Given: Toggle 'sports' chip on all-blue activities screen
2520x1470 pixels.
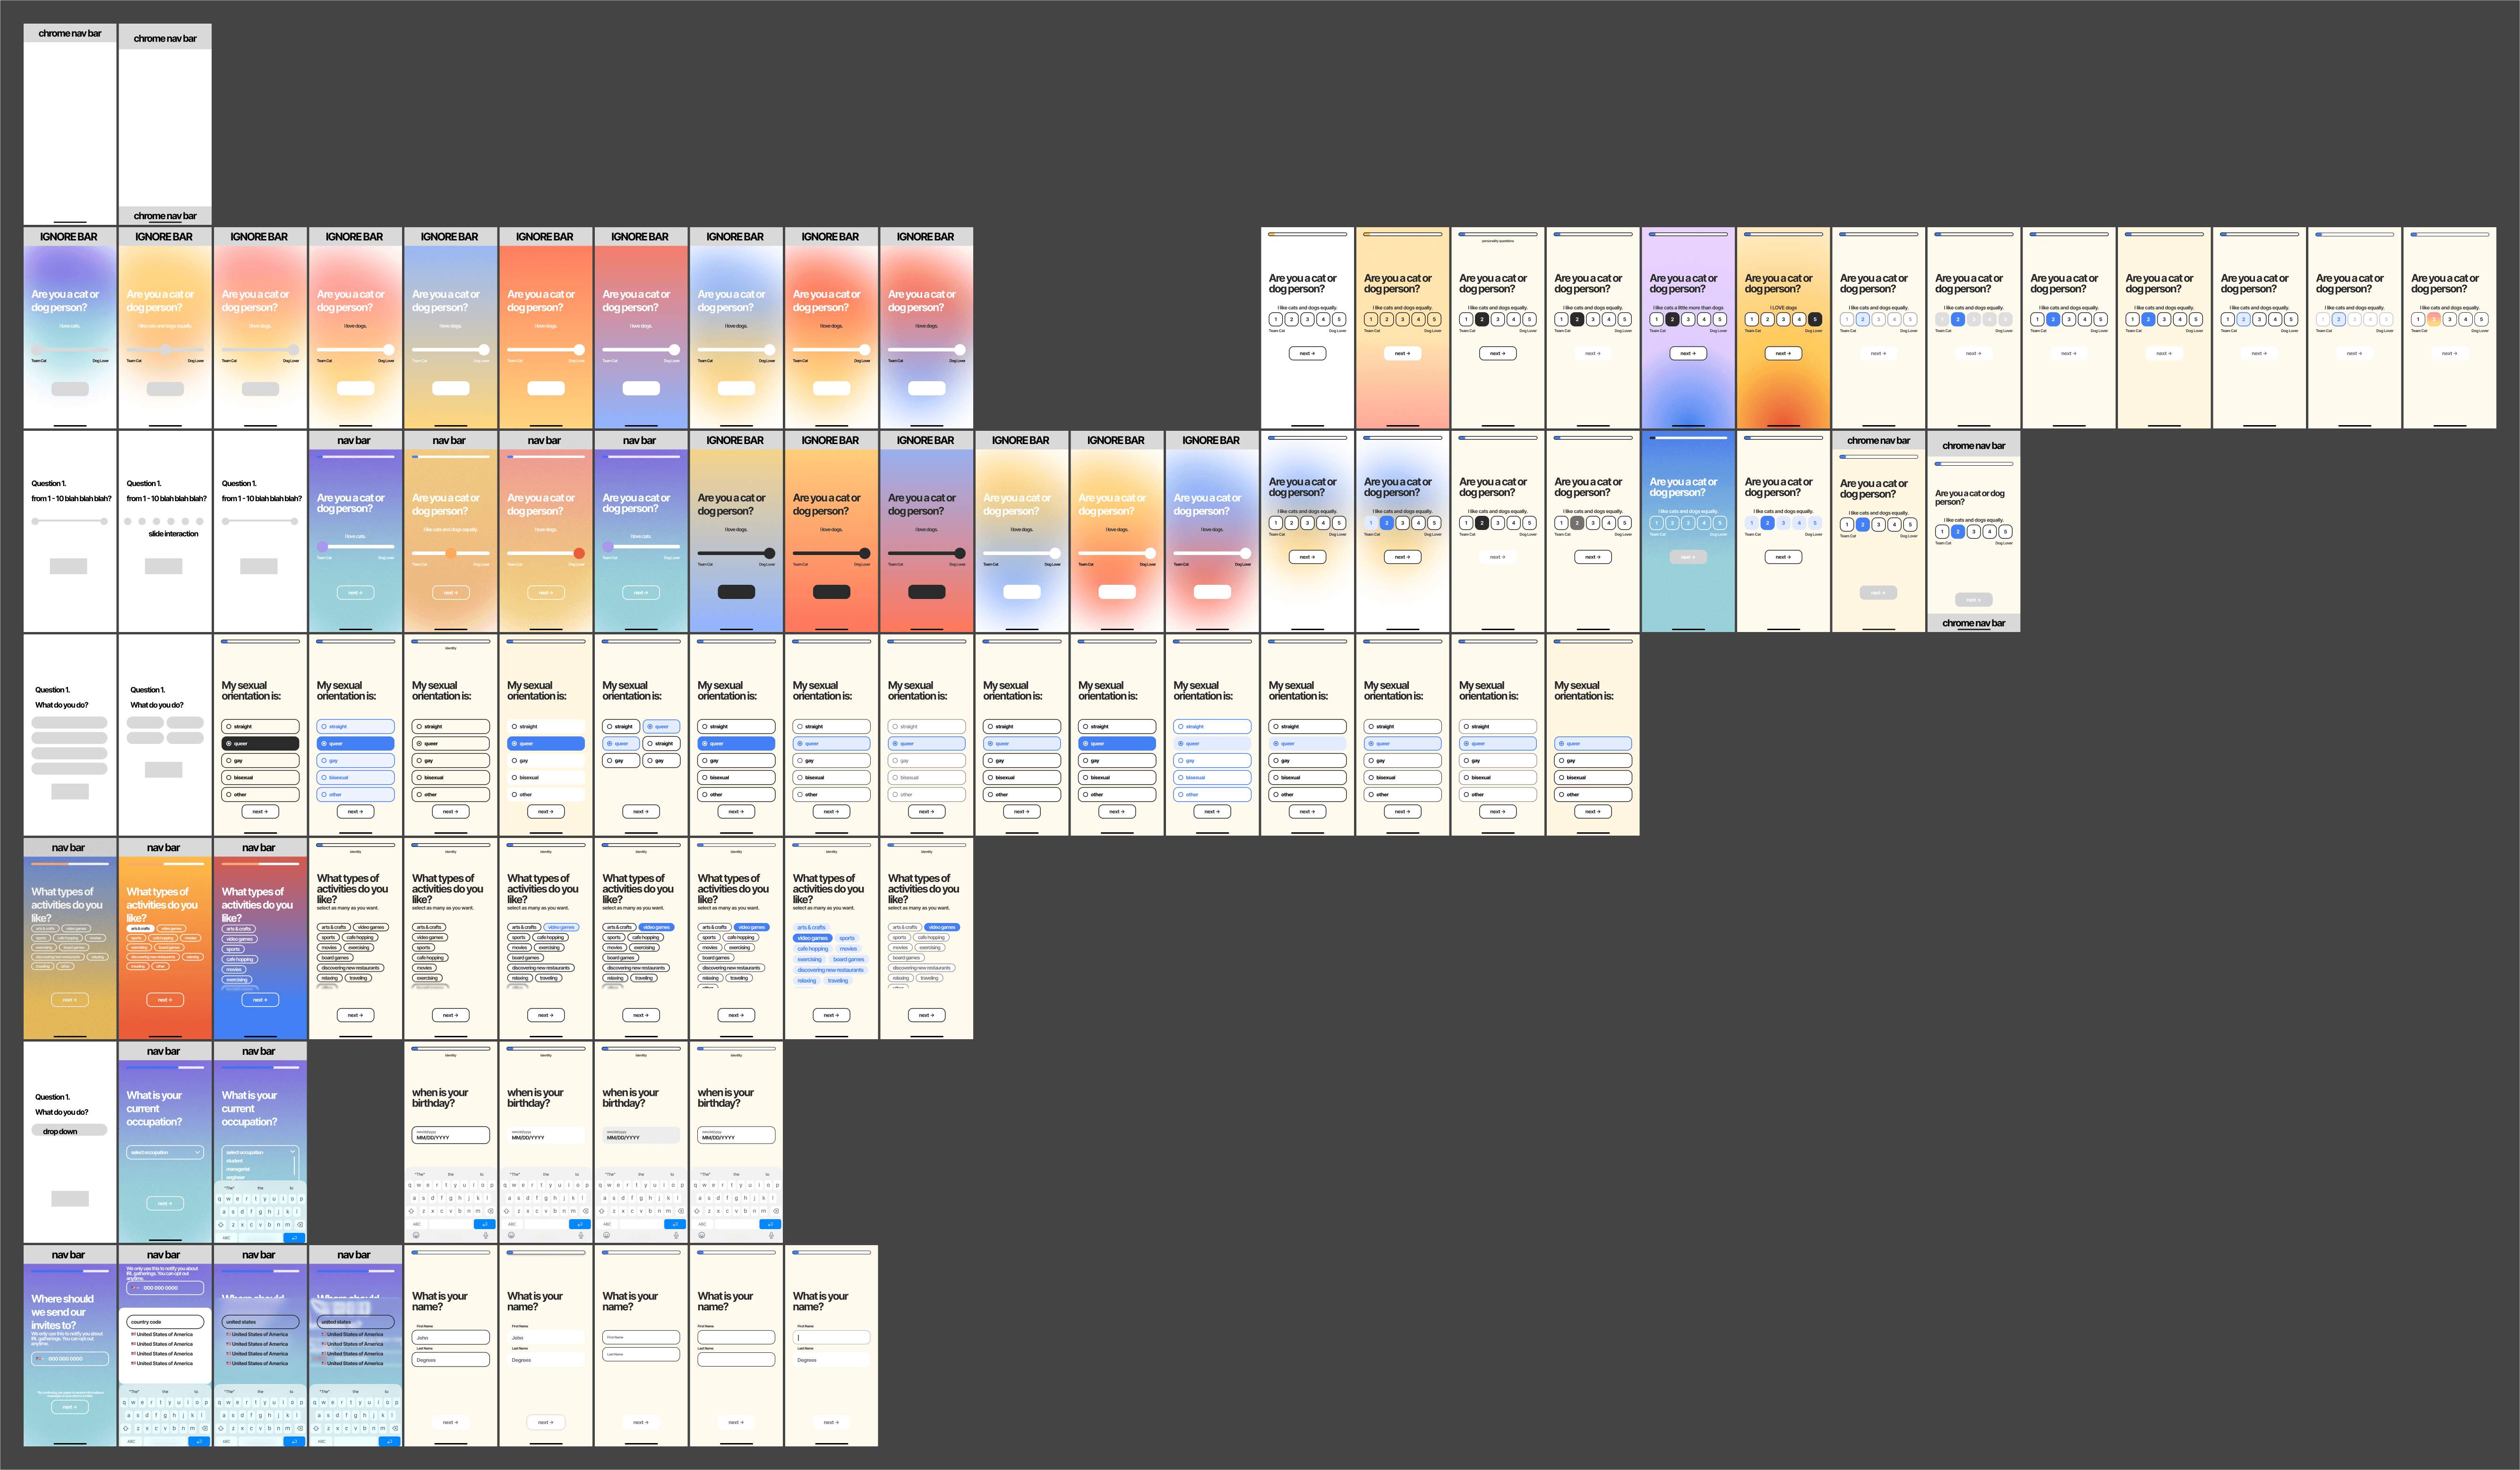Looking at the screenshot, I should (847, 938).
